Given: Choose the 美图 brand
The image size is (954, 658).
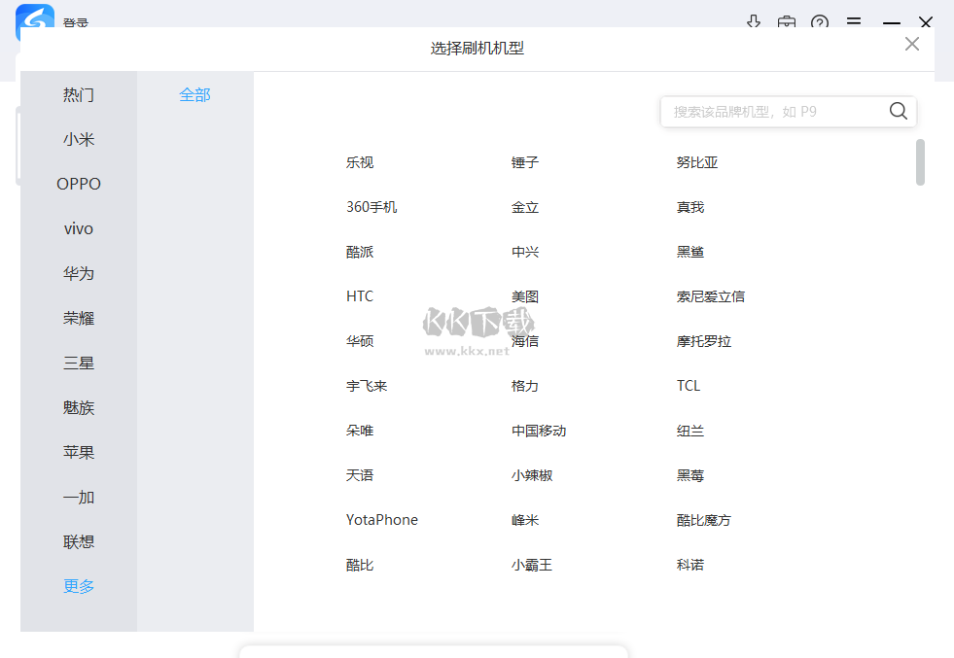Looking at the screenshot, I should [x=525, y=296].
